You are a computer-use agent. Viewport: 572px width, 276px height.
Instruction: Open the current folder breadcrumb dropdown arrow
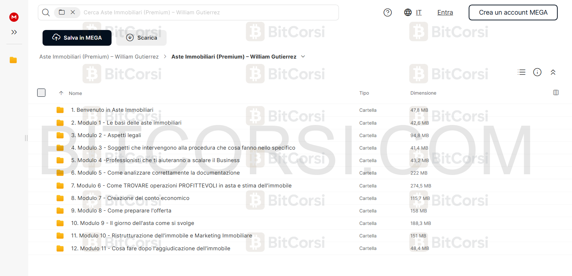pyautogui.click(x=303, y=56)
